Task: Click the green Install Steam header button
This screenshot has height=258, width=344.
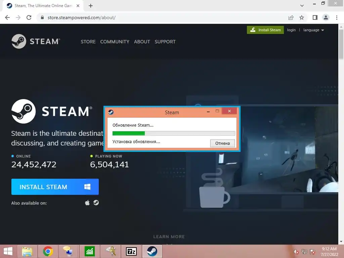Action: pyautogui.click(x=265, y=30)
